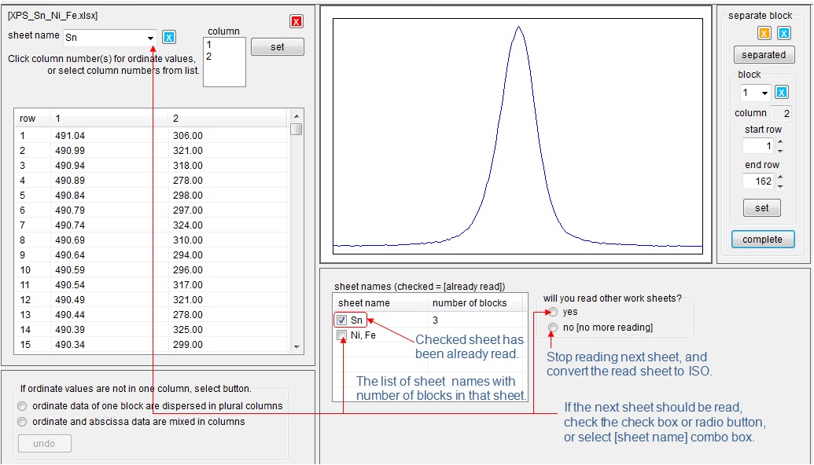This screenshot has height=465, width=814.
Task: Click the data table scrollbar down arrow
Action: coord(297,346)
